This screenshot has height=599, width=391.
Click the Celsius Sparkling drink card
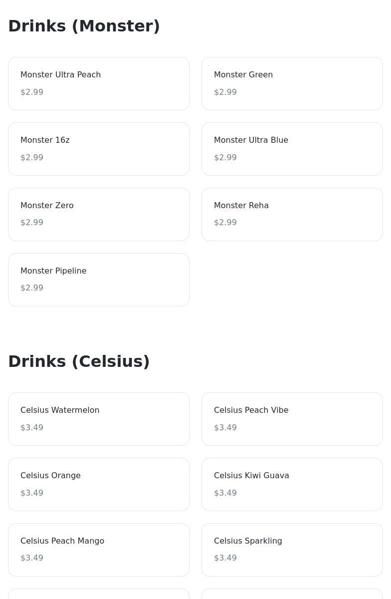(292, 550)
